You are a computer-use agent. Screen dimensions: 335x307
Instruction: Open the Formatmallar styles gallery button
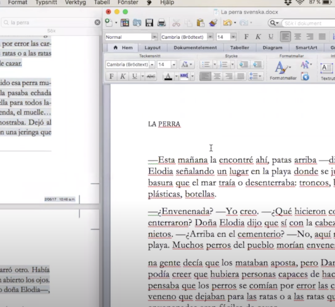point(283,70)
